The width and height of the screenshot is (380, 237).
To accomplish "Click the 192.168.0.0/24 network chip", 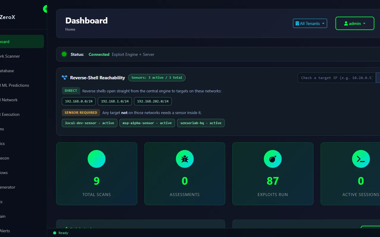I will 79,101.
